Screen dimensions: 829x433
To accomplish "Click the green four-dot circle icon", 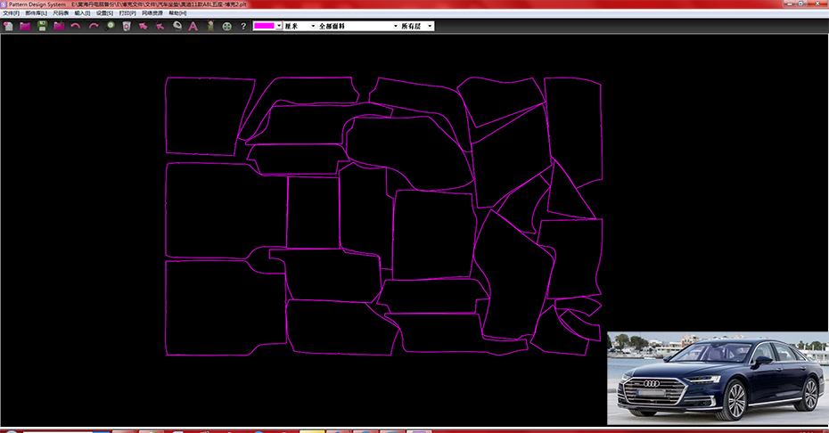I will [x=227, y=26].
